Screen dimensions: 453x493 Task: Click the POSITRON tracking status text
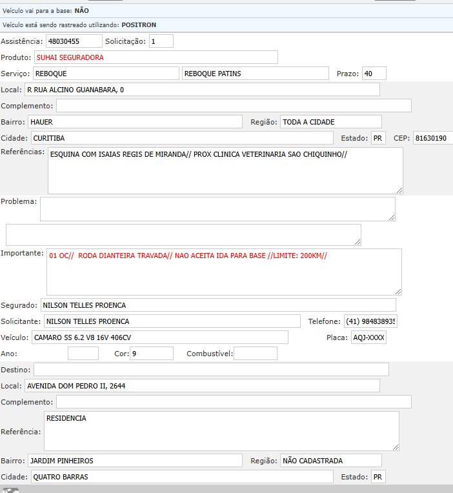coord(79,25)
